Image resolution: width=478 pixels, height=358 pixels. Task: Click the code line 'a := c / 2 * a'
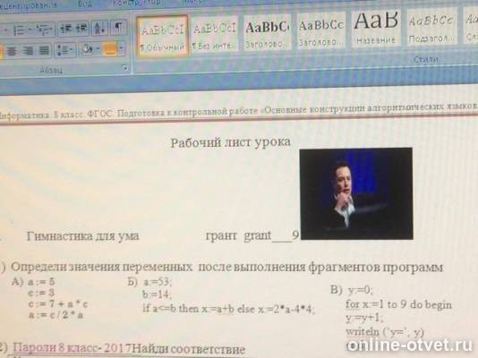55,314
